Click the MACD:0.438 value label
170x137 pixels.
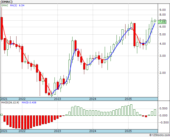29,103
